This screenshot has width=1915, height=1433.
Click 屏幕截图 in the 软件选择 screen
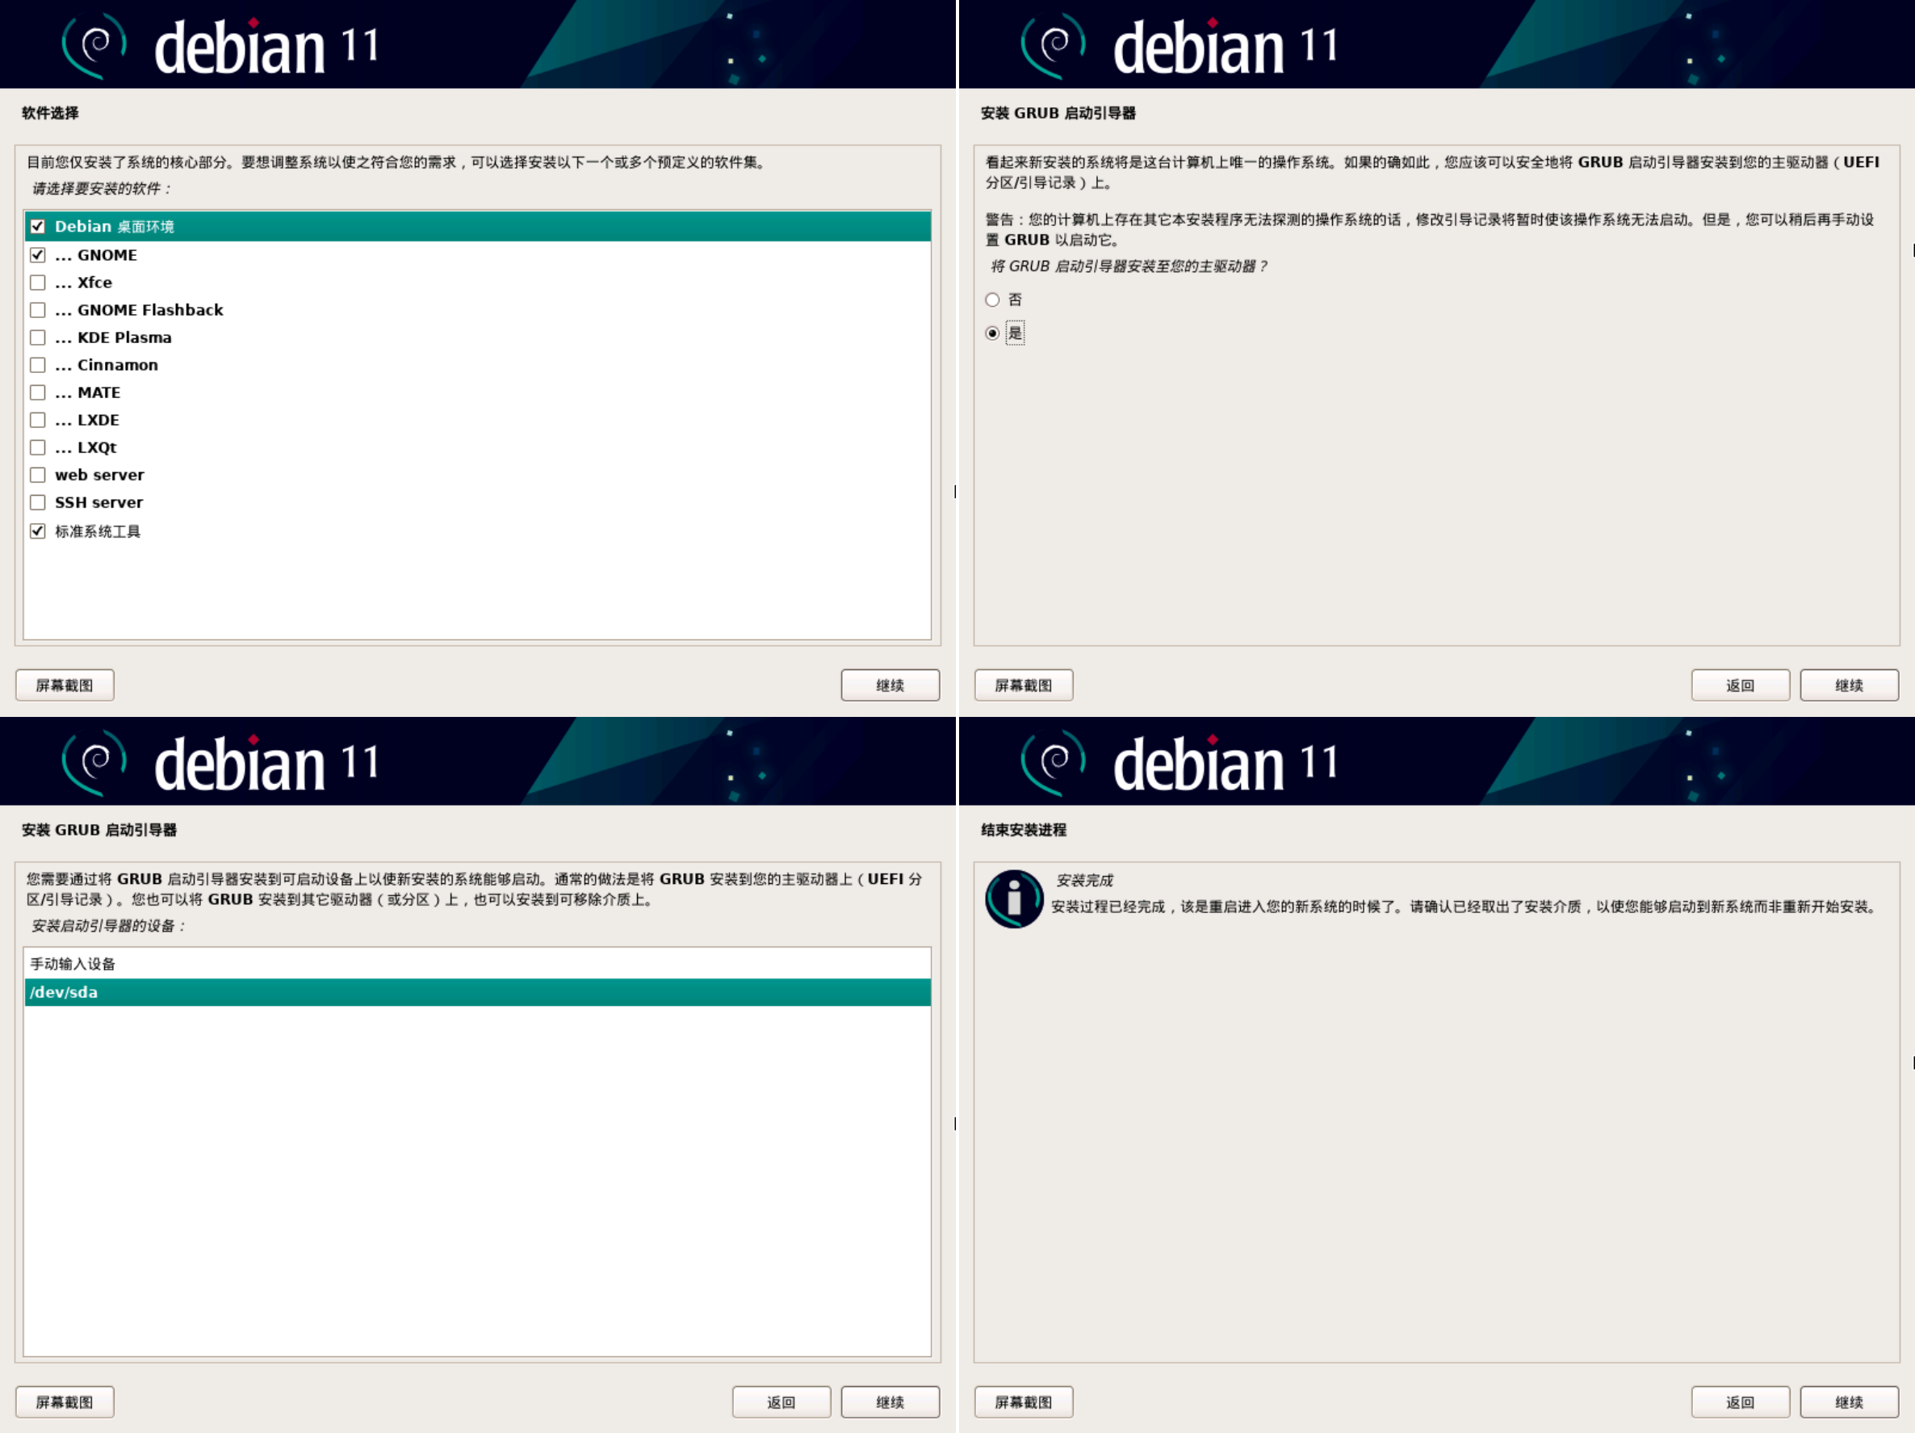pyautogui.click(x=65, y=685)
